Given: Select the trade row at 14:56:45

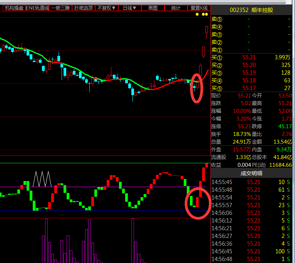Looking at the screenshot, I should (251, 251).
